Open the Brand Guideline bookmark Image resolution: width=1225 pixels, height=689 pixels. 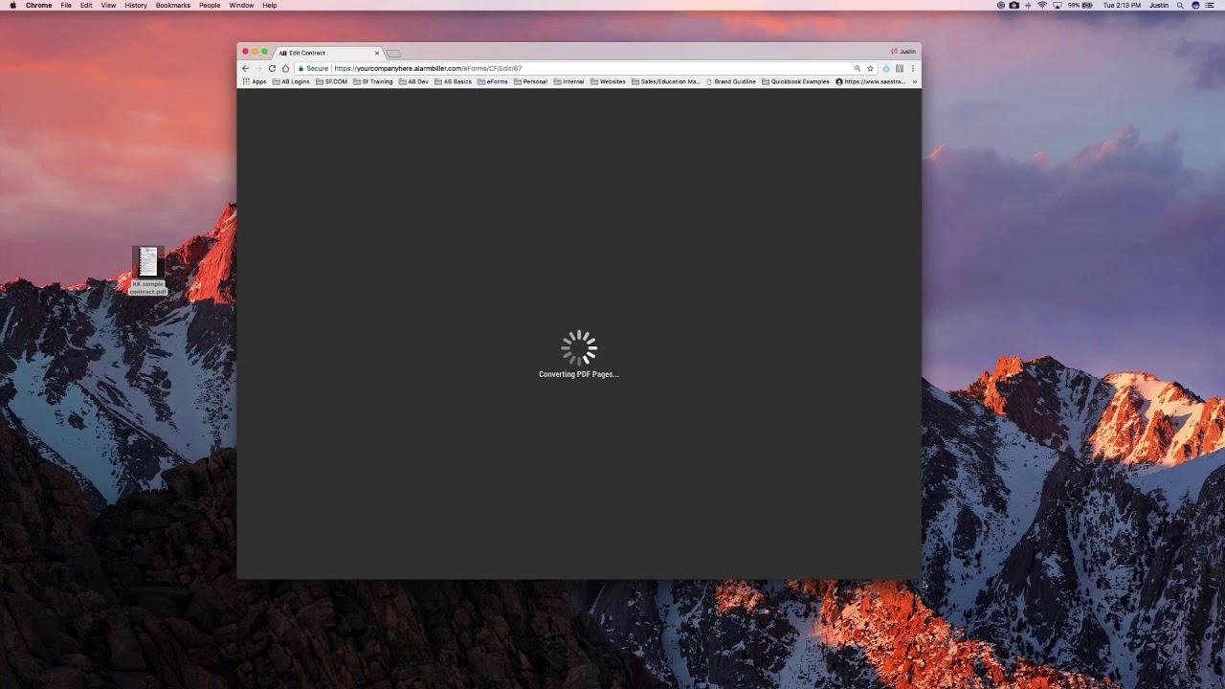coord(730,81)
